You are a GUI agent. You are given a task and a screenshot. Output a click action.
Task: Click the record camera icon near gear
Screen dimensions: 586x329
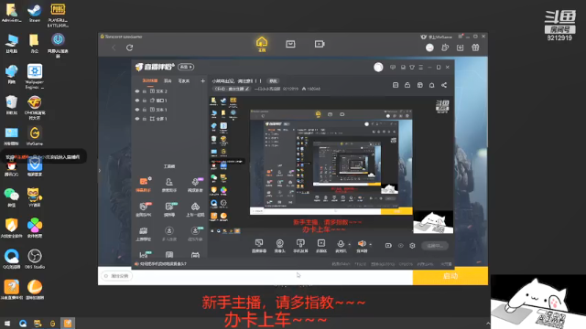pos(388,246)
